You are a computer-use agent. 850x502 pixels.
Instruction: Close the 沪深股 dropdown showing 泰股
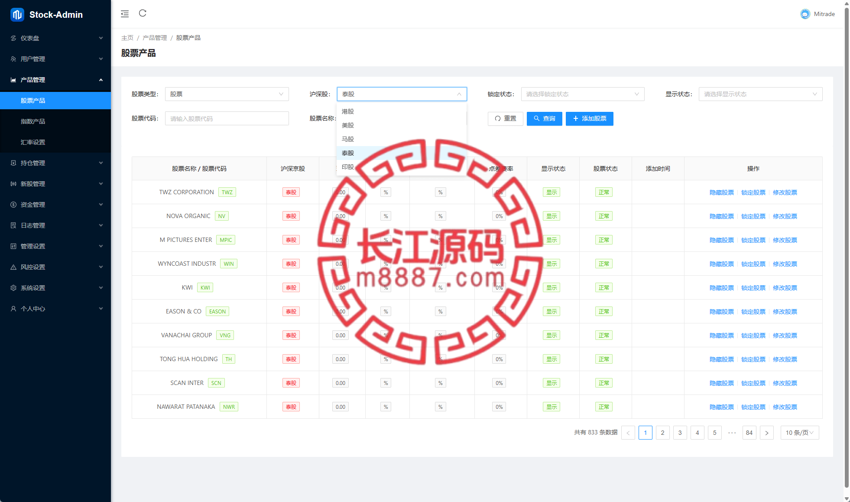pyautogui.click(x=402, y=94)
